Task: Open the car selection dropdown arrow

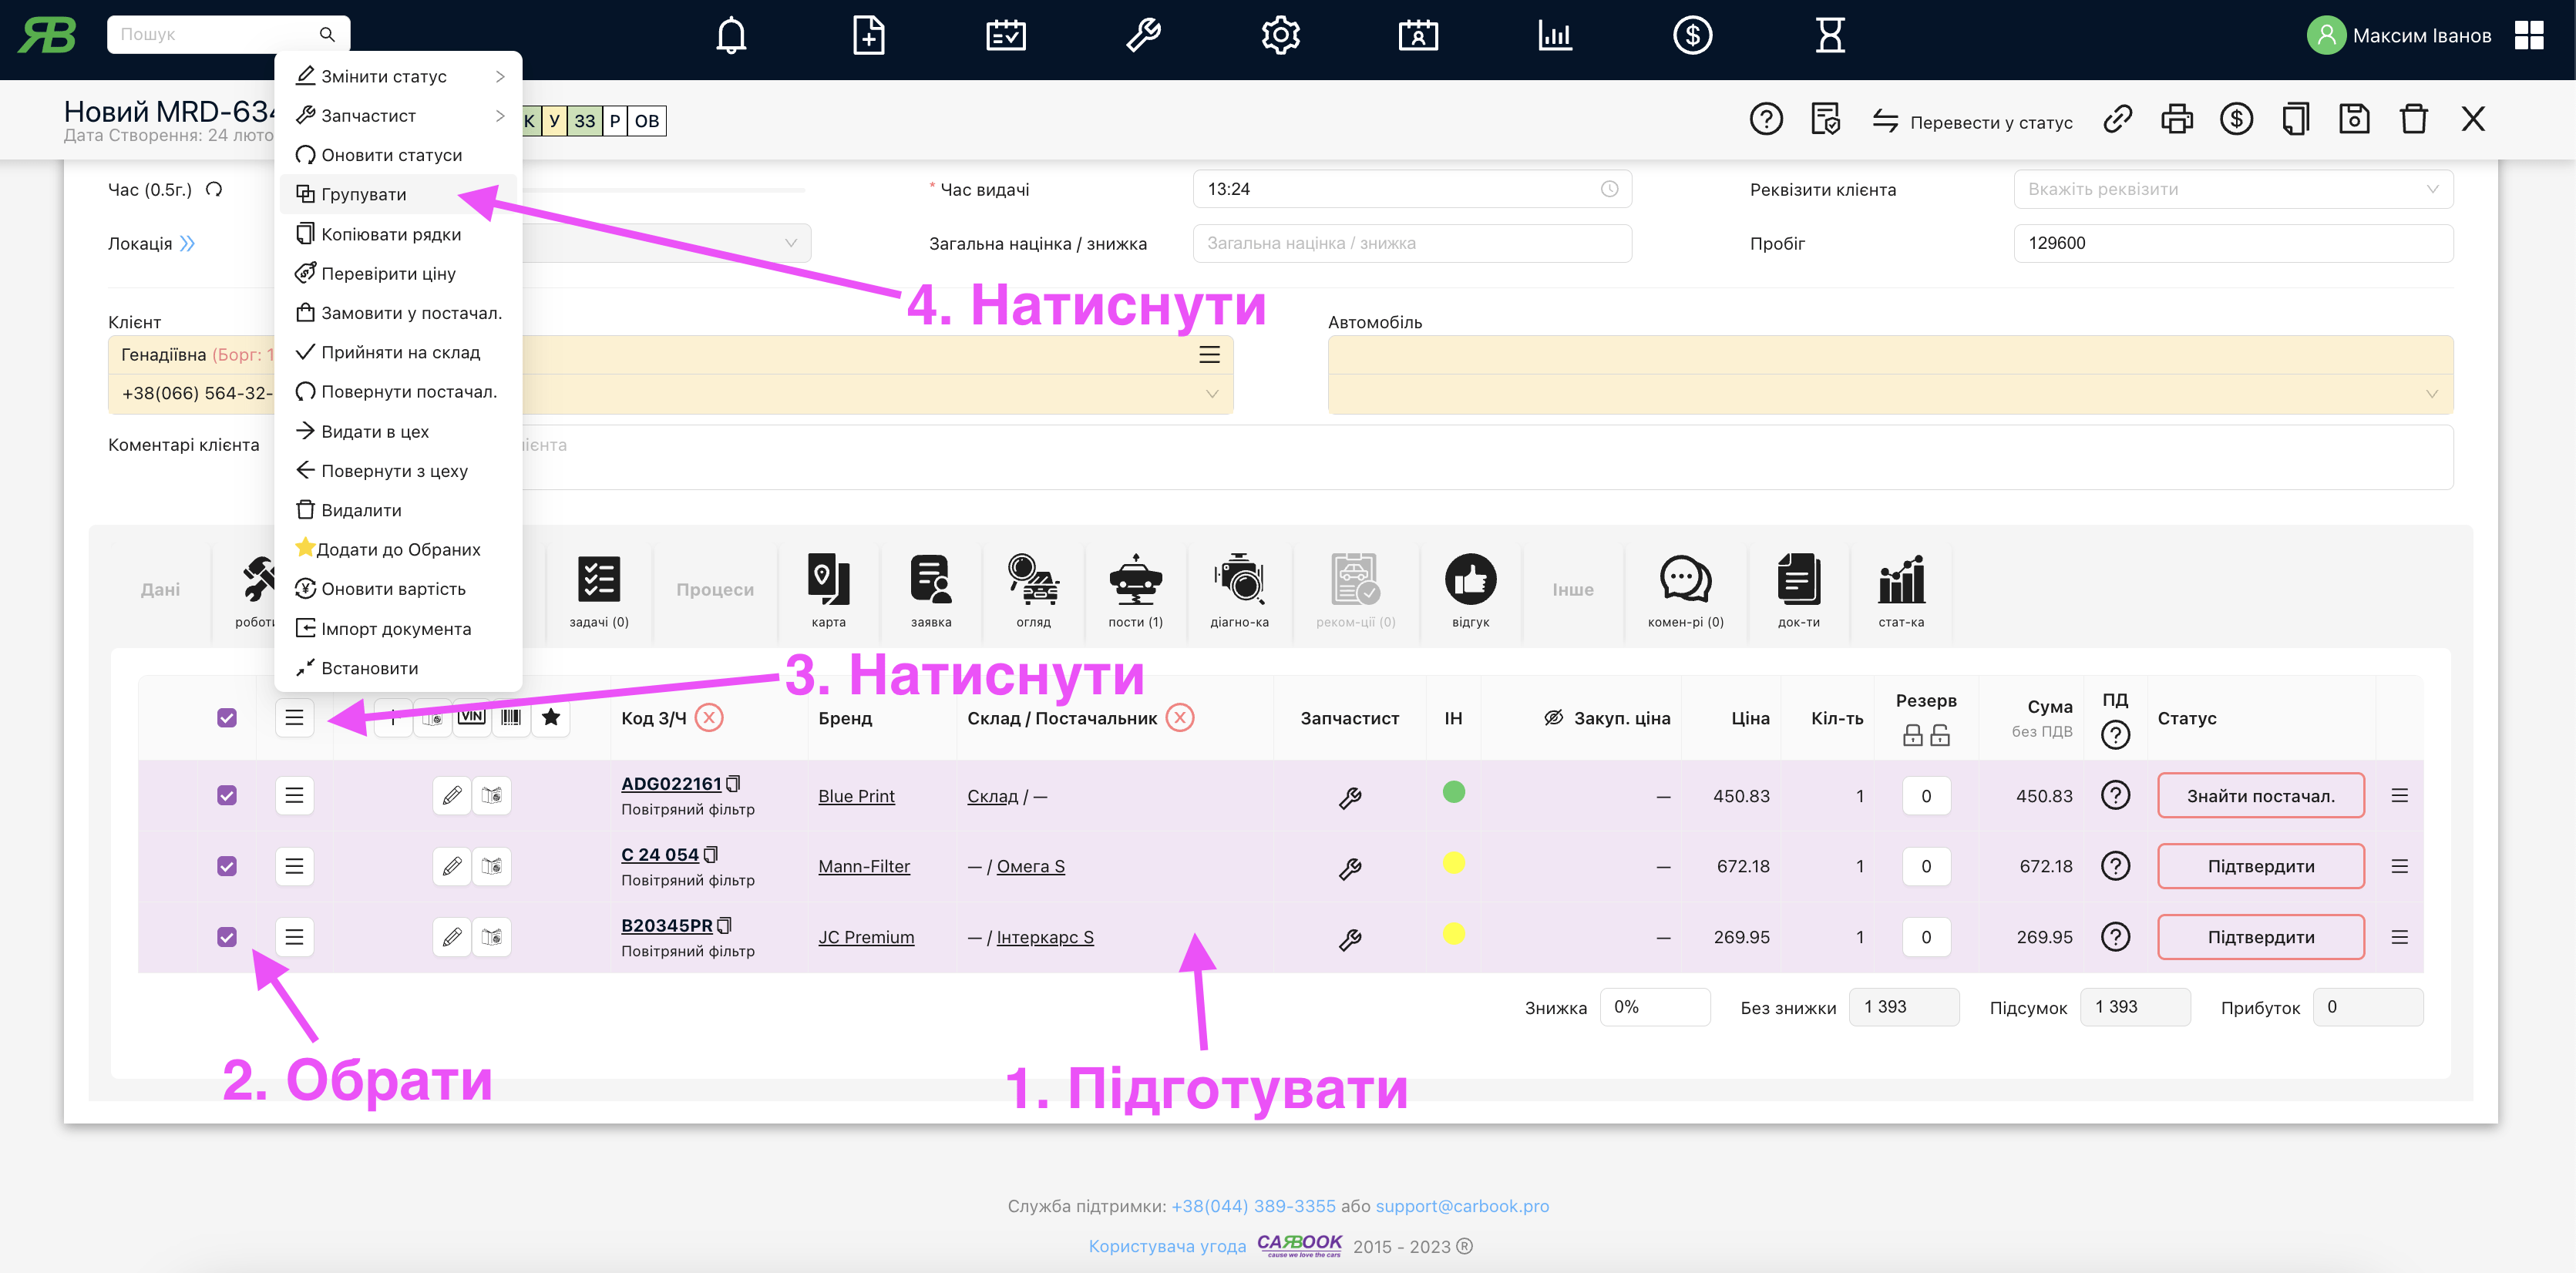Action: pyautogui.click(x=2431, y=394)
